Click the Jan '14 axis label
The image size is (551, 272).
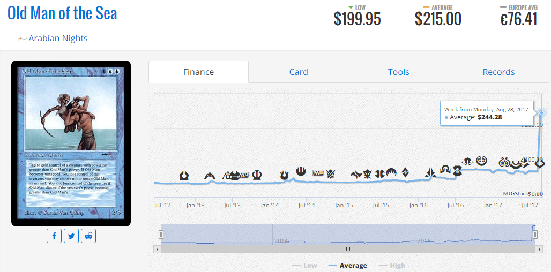[270, 205]
